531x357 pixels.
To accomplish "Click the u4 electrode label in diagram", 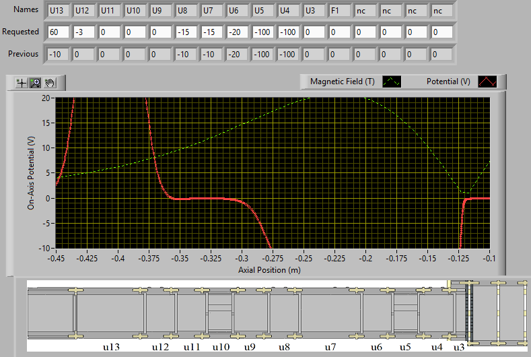I will click(x=437, y=347).
